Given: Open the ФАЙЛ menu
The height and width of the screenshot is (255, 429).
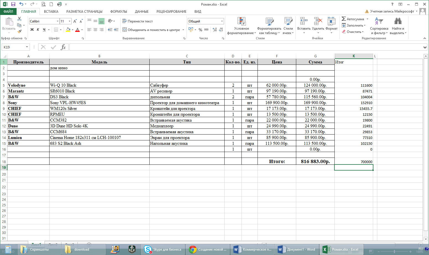Looking at the screenshot, I should coord(8,11).
